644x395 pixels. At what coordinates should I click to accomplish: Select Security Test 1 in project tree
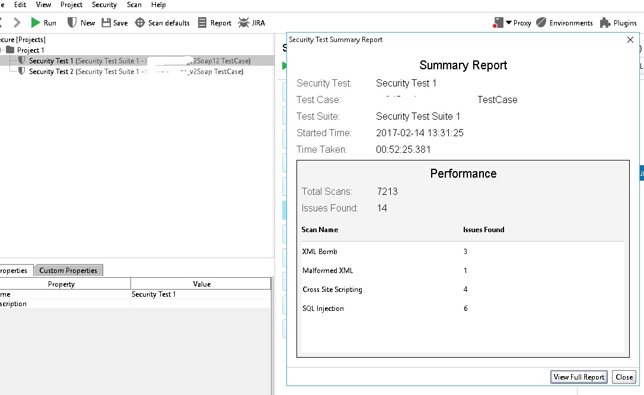click(51, 61)
